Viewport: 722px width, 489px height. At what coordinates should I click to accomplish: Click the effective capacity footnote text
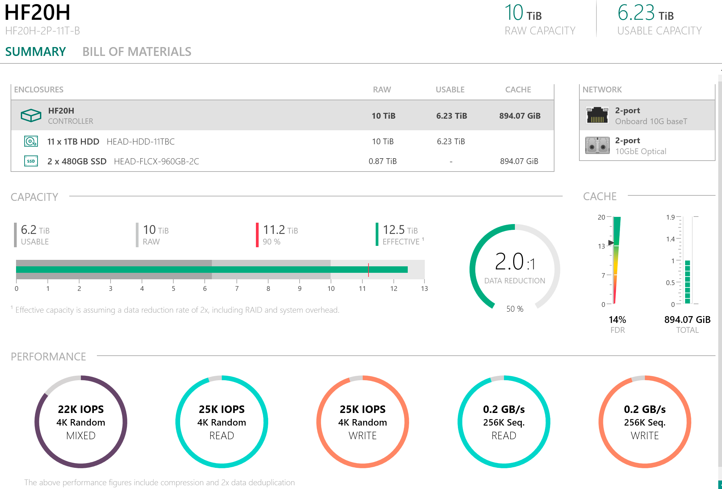[x=175, y=310]
